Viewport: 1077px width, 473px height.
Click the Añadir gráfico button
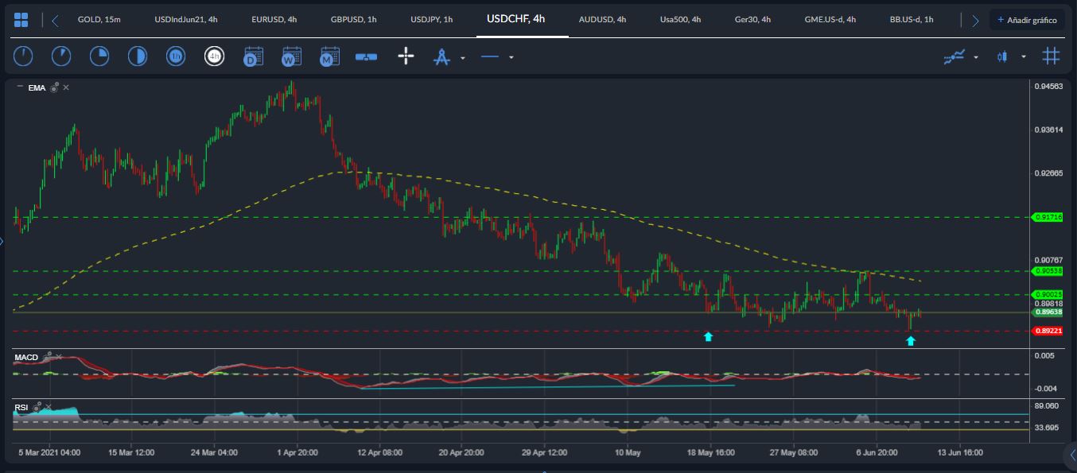pos(1027,20)
